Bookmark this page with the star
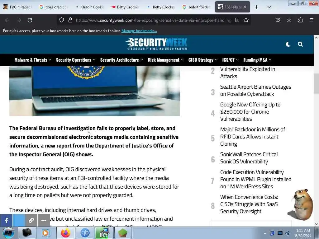The width and height of the screenshot is (319, 239). [x=246, y=20]
